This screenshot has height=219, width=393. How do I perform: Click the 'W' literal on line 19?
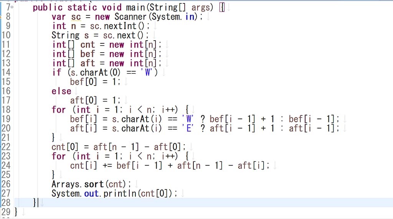[x=188, y=119]
